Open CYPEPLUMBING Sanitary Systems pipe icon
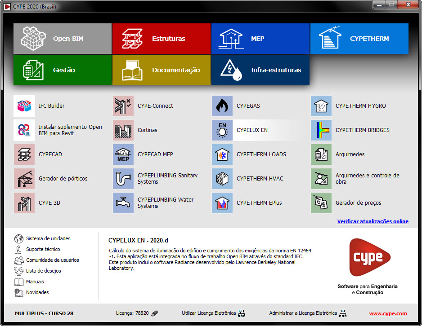 click(123, 179)
